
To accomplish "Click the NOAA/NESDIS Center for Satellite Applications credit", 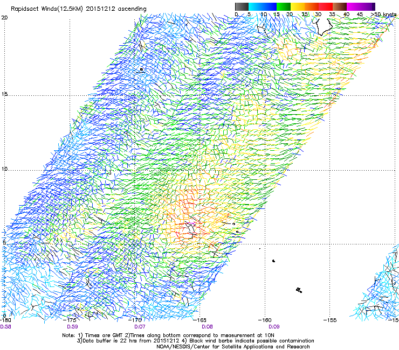I will [x=233, y=347].
